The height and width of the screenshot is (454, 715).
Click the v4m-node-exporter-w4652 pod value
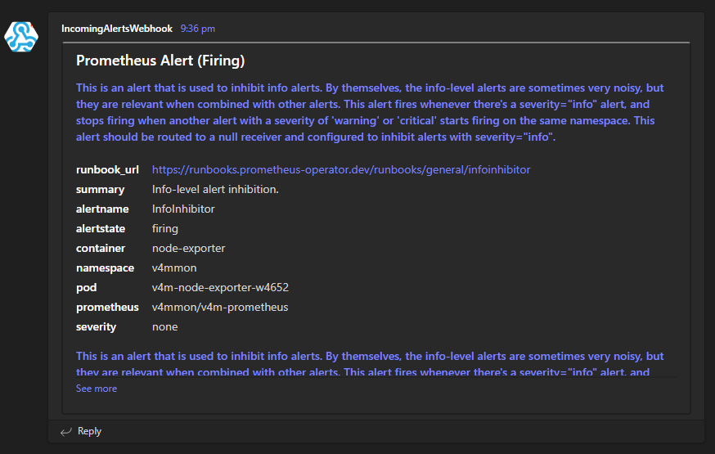point(220,287)
